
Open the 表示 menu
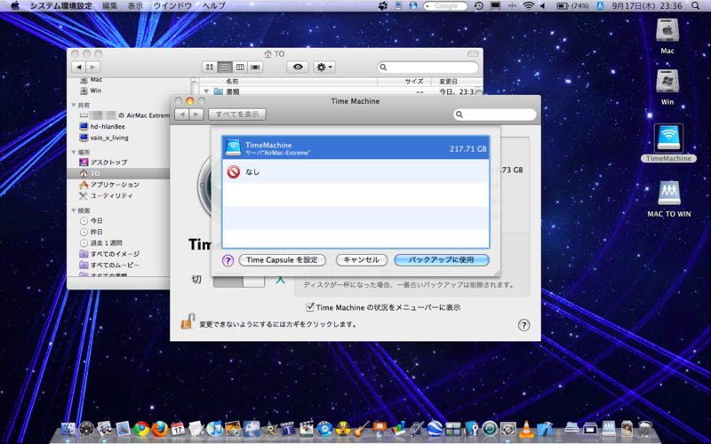[135, 6]
